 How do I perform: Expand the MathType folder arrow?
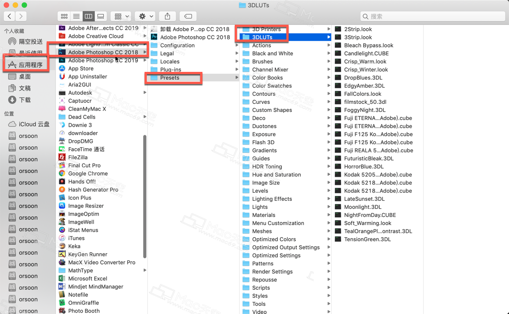coord(145,270)
